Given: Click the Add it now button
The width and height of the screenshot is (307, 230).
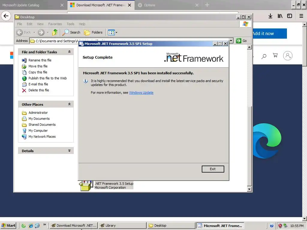Looking at the screenshot, I should click(270, 34).
